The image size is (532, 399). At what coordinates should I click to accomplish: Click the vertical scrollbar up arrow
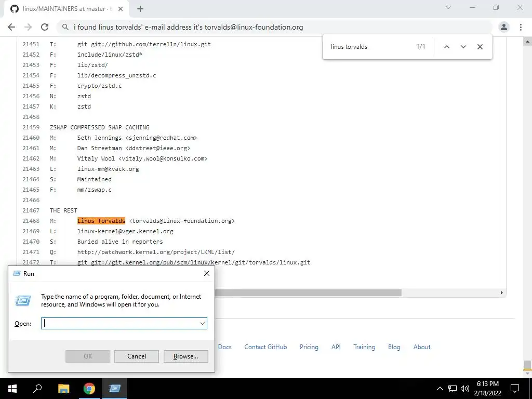pos(527,42)
